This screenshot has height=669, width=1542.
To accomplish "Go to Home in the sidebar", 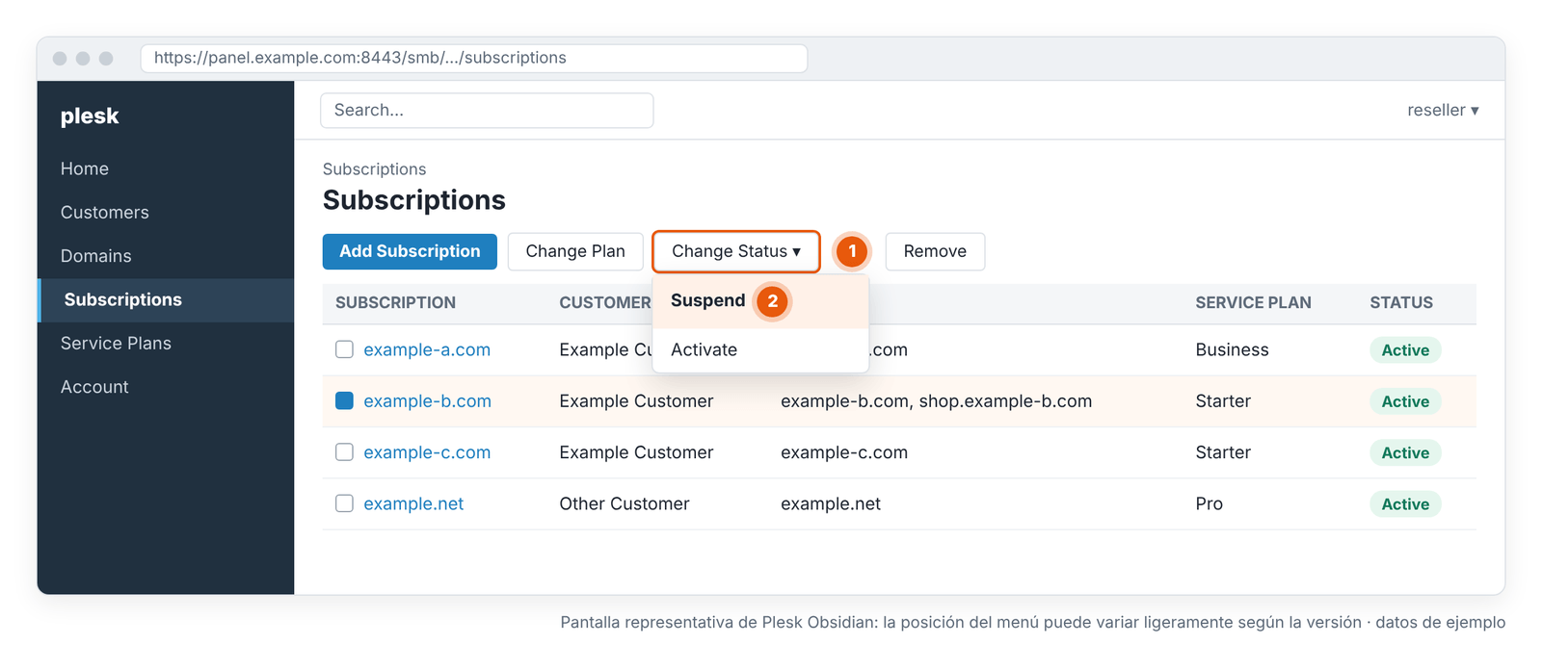I will [x=85, y=168].
